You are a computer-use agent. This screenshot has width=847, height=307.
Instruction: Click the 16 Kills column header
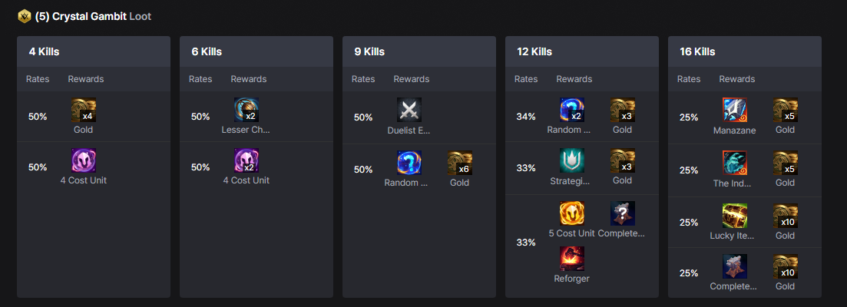click(697, 52)
